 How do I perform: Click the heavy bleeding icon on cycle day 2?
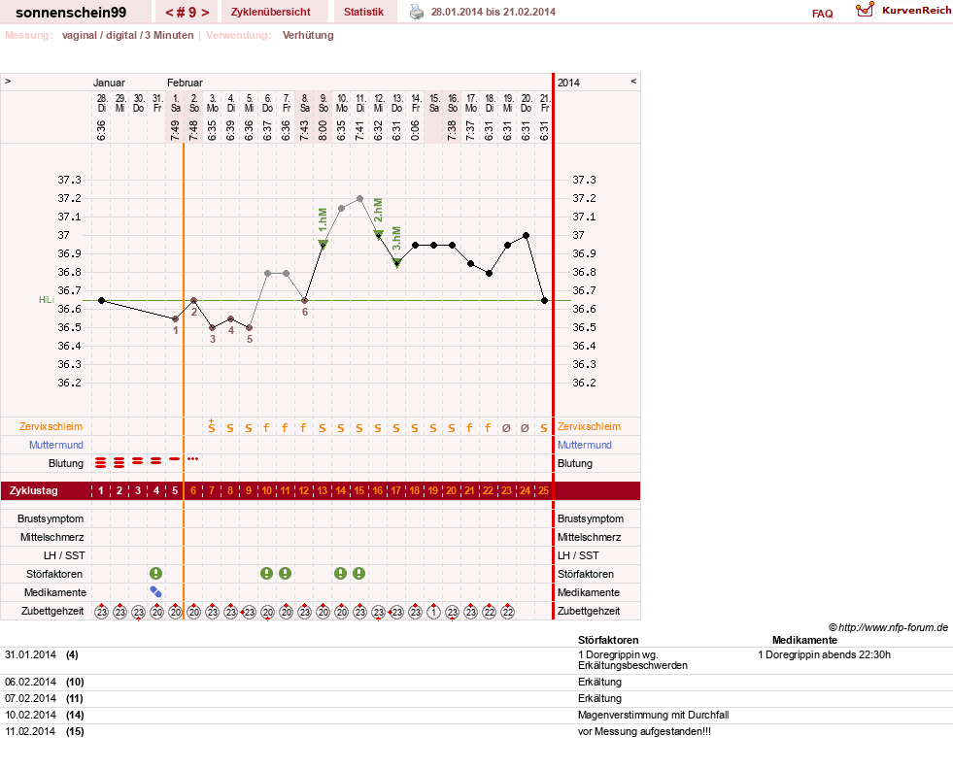pos(119,463)
